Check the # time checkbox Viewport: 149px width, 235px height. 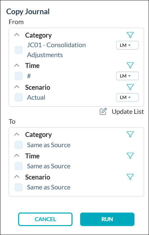coord(18,76)
